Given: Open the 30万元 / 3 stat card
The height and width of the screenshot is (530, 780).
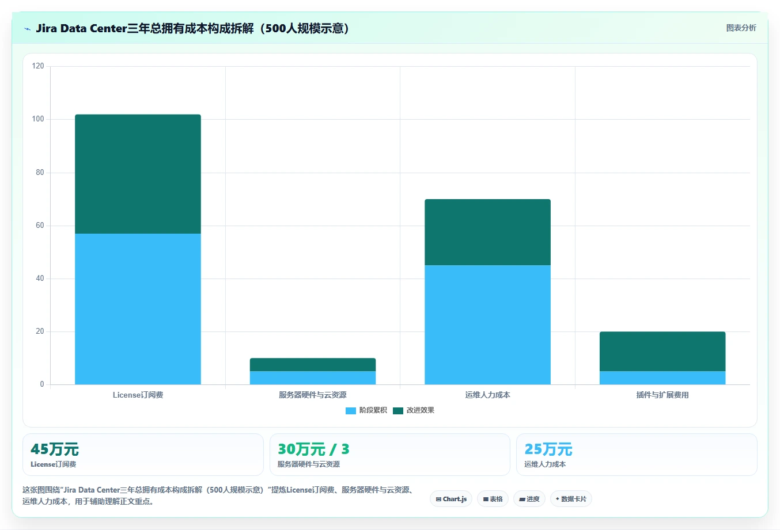Looking at the screenshot, I should coord(390,455).
